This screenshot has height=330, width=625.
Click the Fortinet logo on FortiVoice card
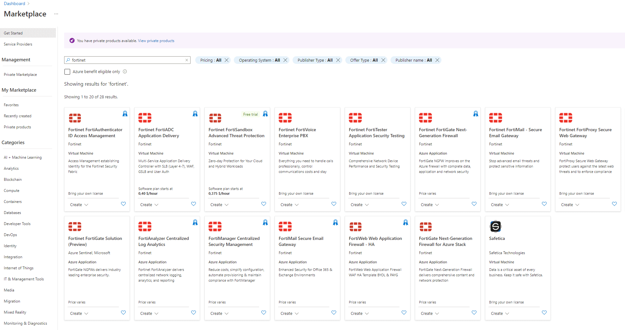coord(285,118)
